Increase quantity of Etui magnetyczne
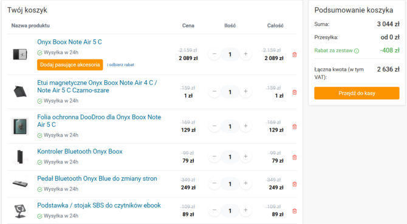 coord(245,92)
